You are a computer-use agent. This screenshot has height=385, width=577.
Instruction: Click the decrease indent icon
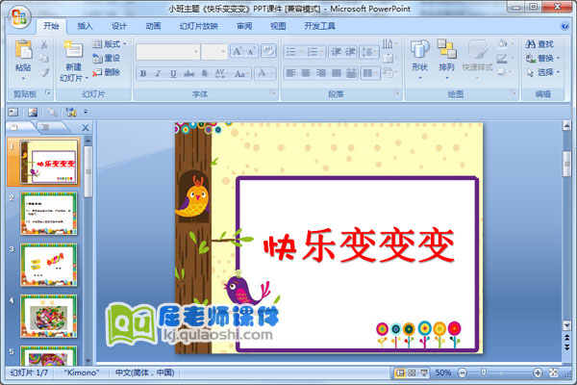pos(336,52)
